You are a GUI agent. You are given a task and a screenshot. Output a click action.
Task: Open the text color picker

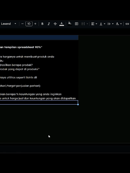pyautogui.click(x=62, y=24)
